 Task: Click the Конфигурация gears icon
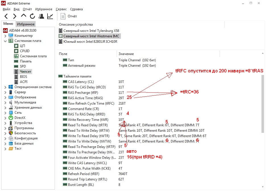[x=11, y=138]
